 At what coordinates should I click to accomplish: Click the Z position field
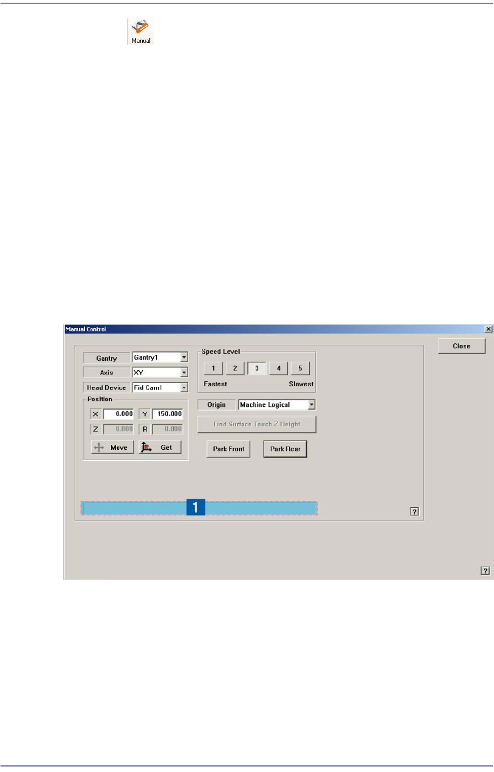point(118,429)
